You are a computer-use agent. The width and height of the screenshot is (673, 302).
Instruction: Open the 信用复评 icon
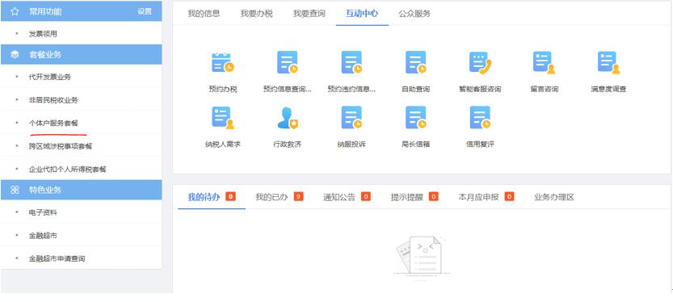pyautogui.click(x=480, y=118)
